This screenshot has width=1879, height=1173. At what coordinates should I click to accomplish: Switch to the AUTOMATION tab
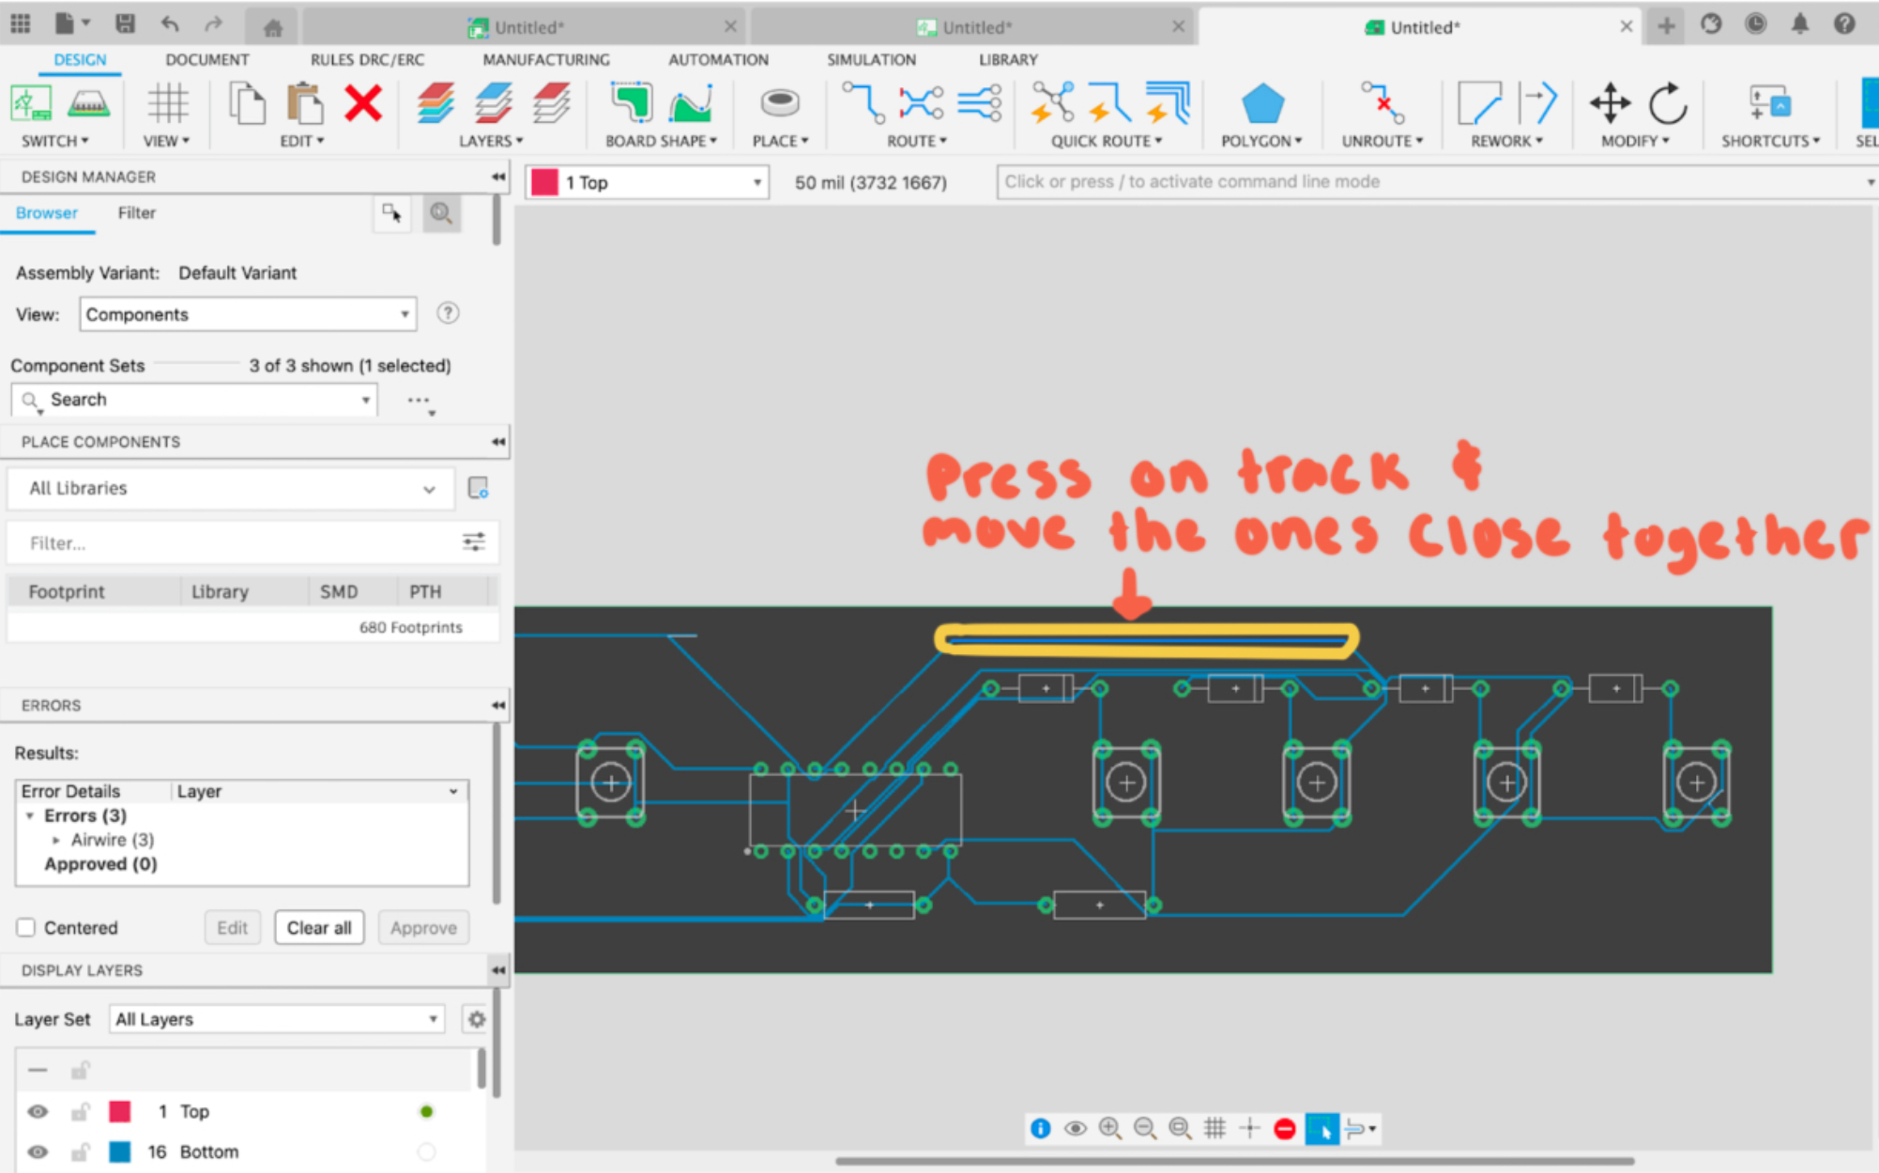tap(718, 59)
